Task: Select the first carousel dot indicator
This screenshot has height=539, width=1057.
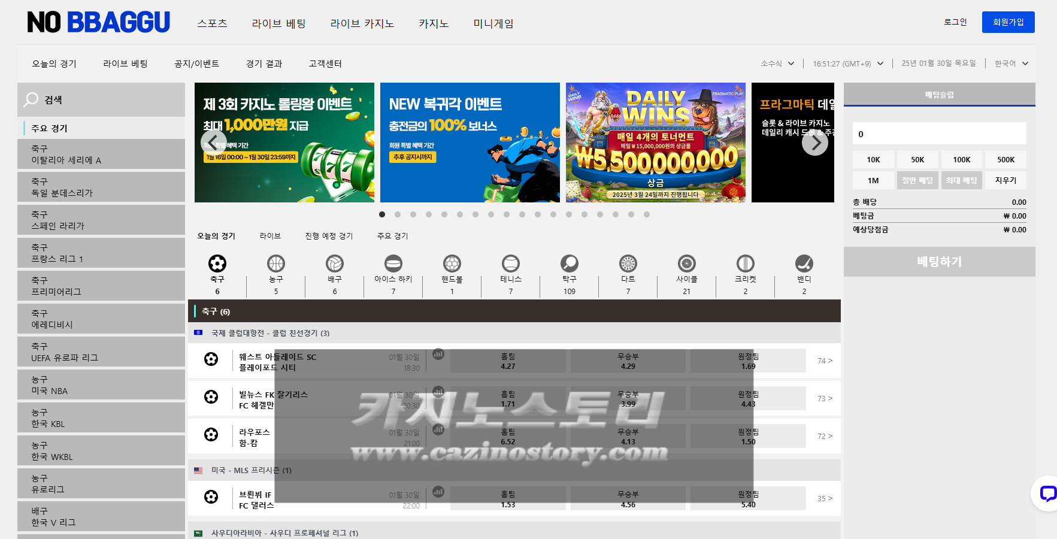Action: pos(382,214)
